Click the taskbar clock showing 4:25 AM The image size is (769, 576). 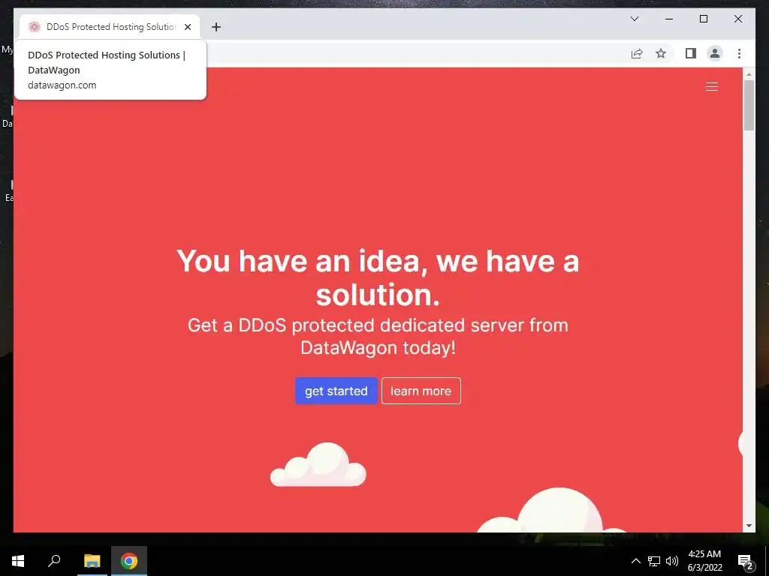tap(704, 561)
